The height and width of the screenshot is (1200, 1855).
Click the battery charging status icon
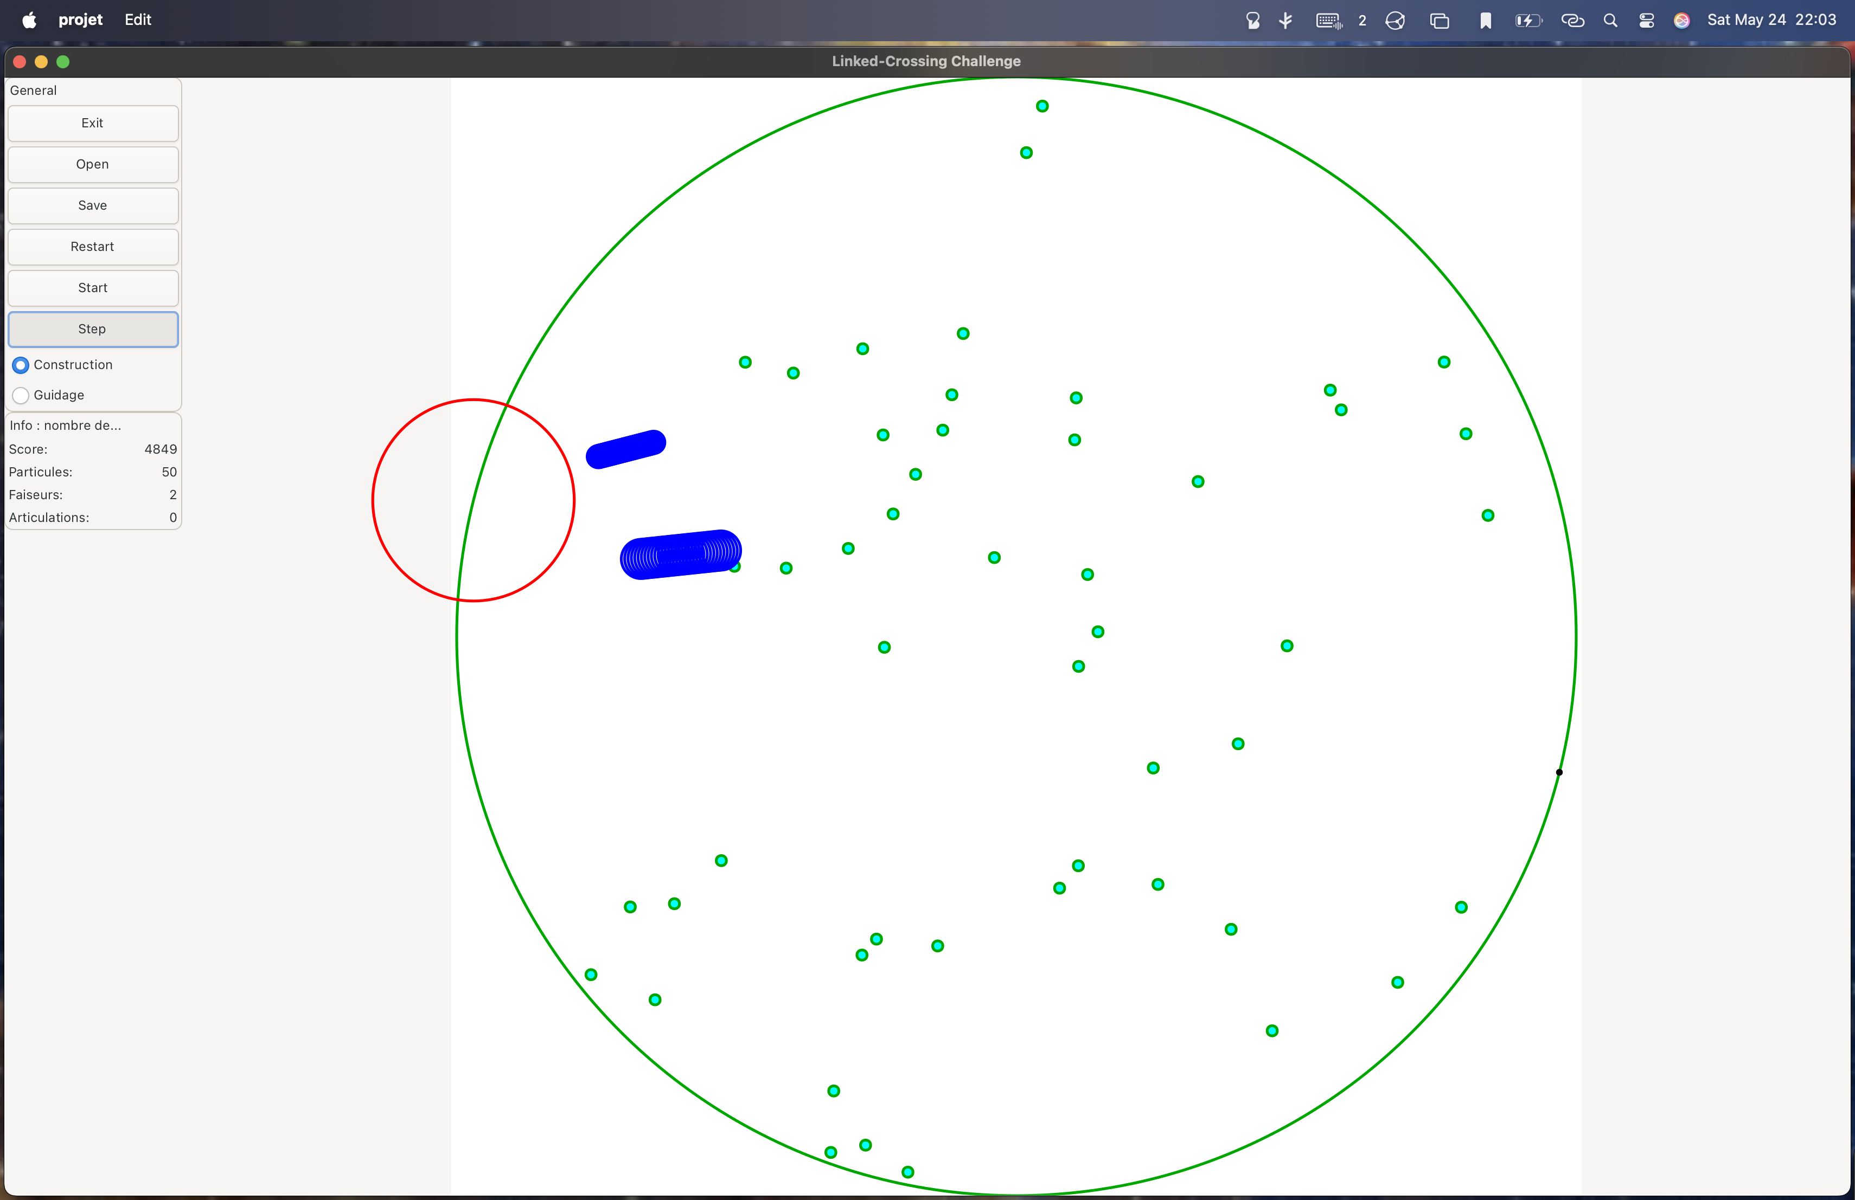1528,20
